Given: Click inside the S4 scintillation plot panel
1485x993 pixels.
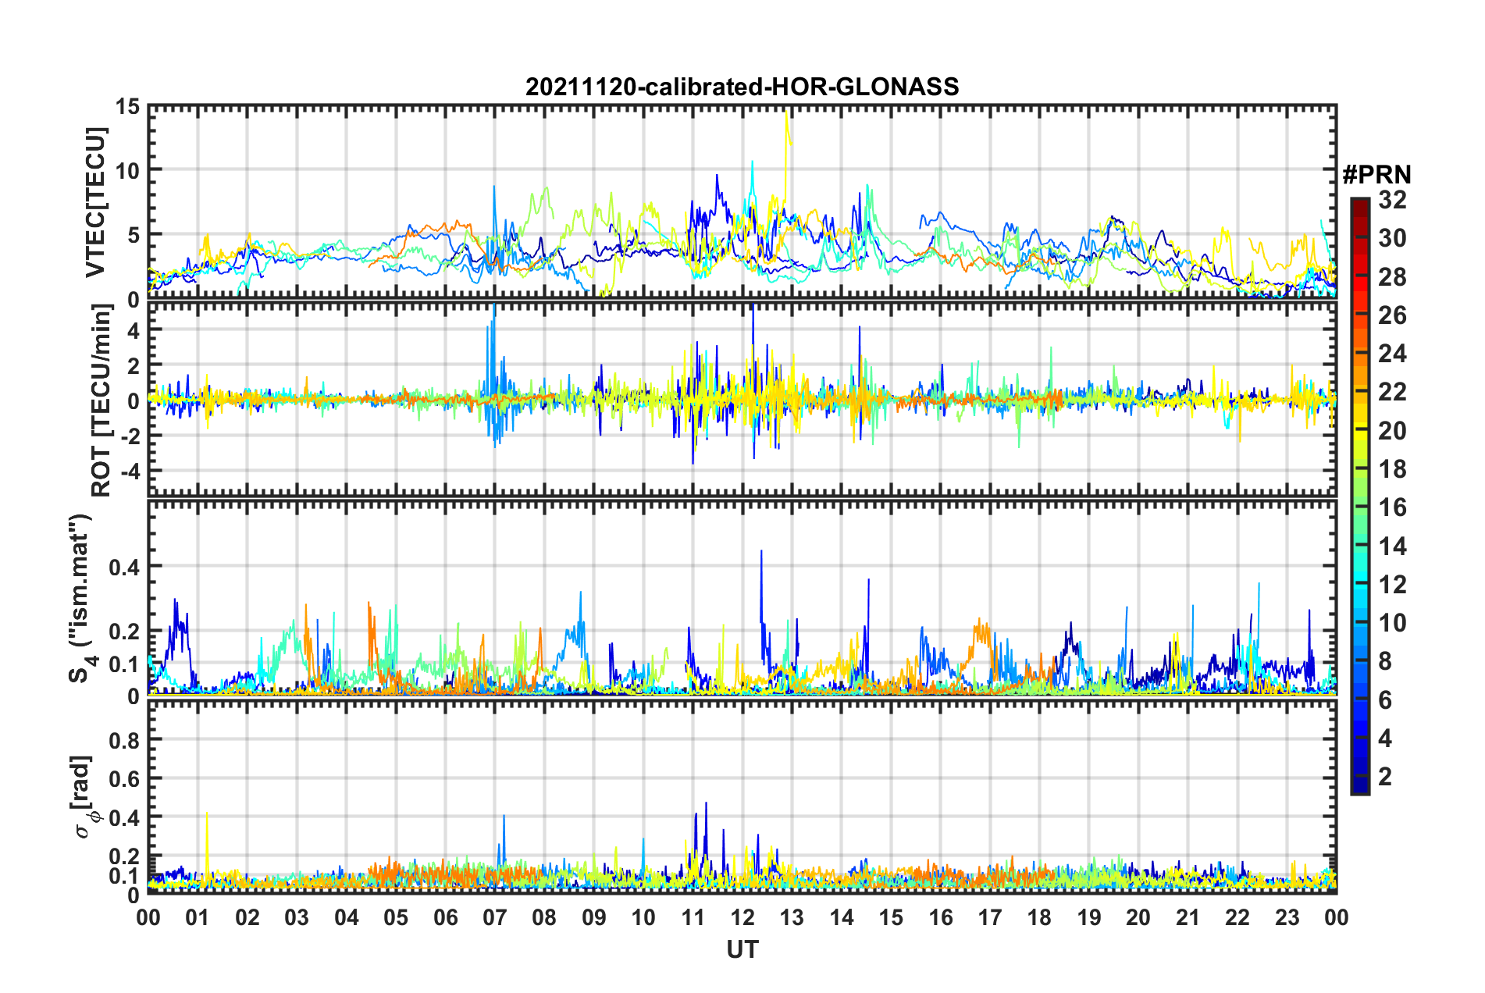Looking at the screenshot, I should [x=742, y=598].
